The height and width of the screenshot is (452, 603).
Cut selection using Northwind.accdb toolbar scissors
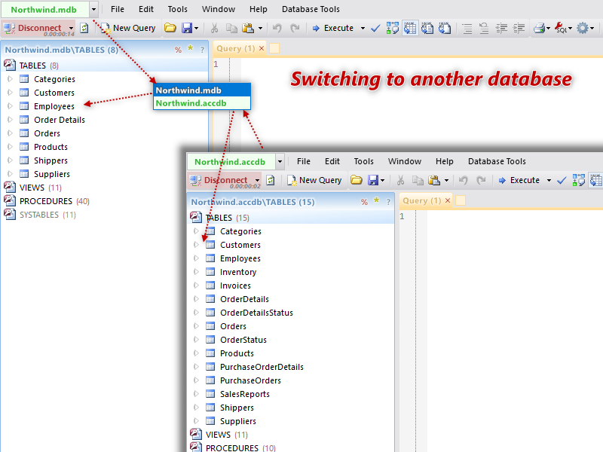[x=400, y=180]
